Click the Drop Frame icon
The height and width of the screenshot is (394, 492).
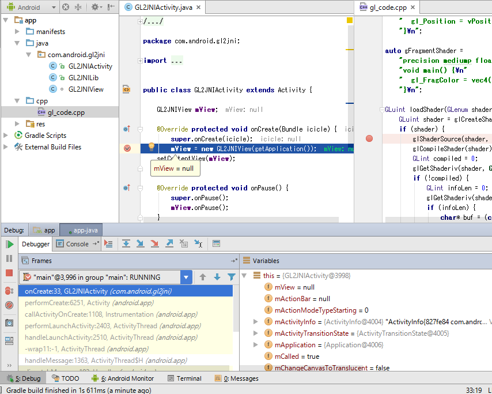point(184,244)
